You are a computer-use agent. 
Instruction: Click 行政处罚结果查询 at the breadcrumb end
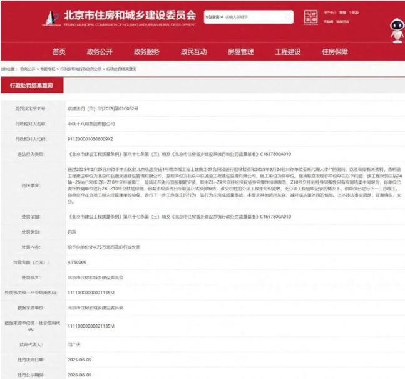(x=121, y=69)
